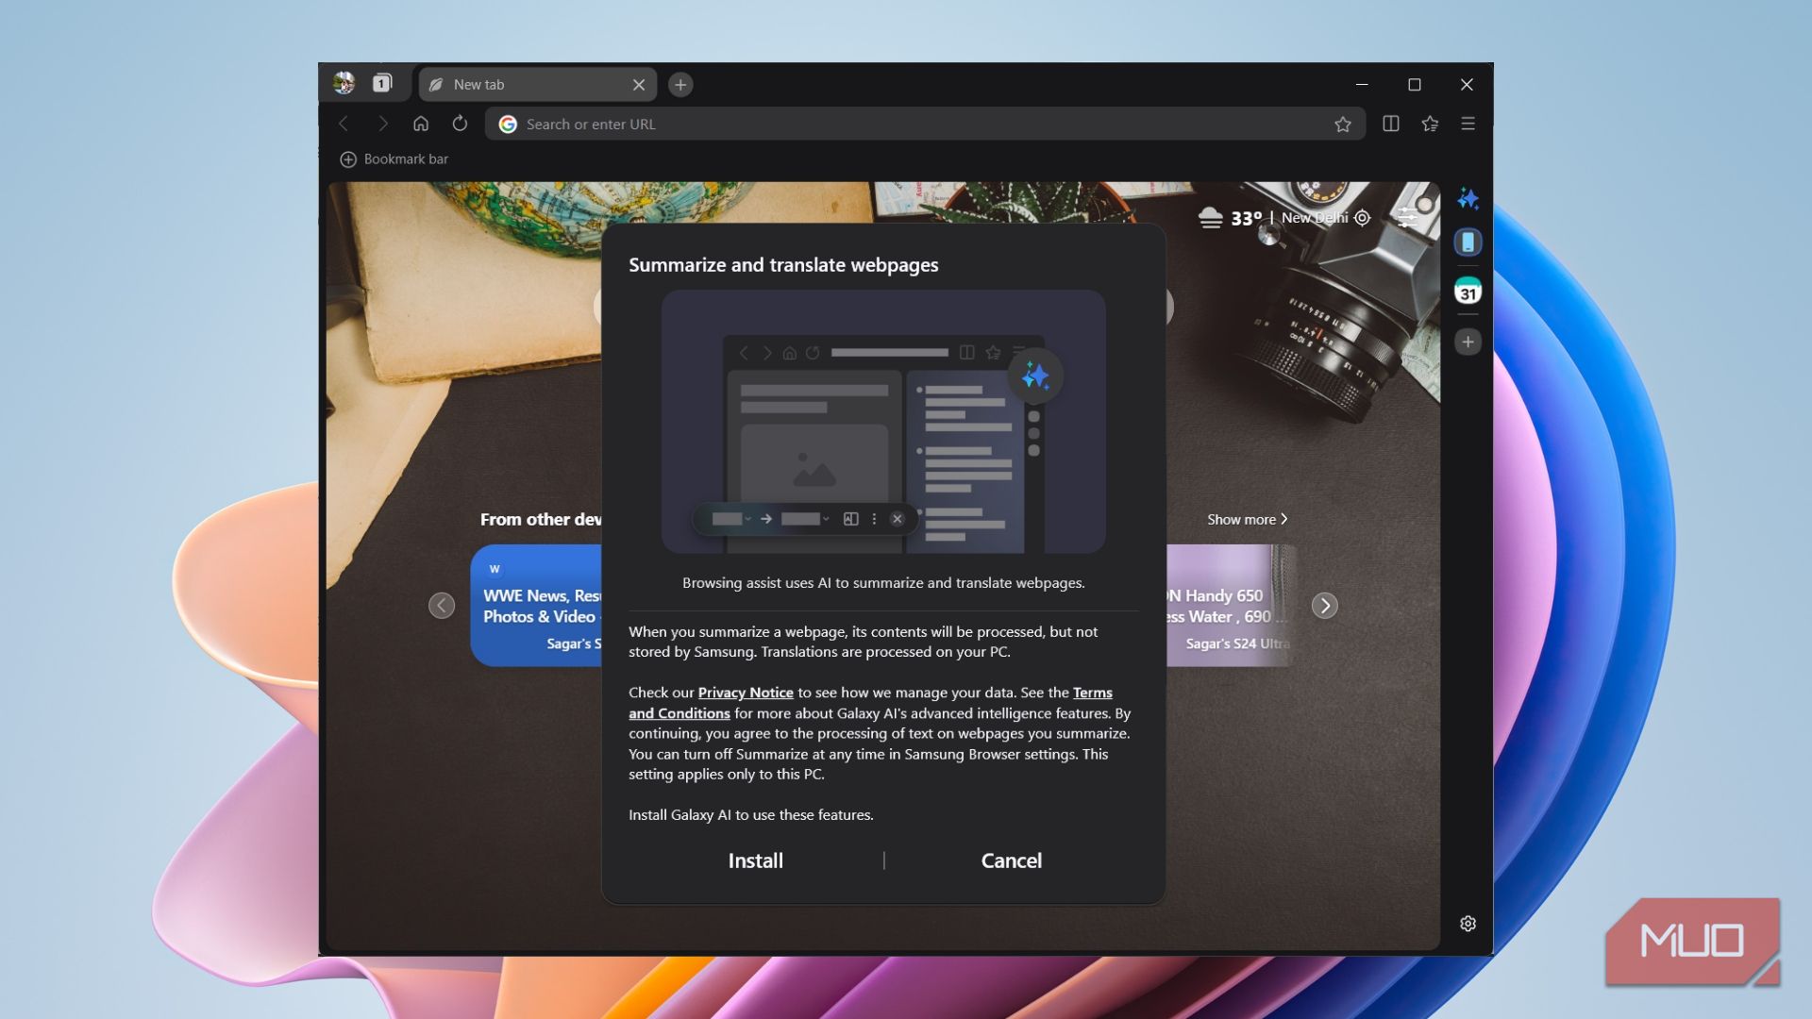
Task: Reload the page with the refresh icon
Action: pos(460,124)
